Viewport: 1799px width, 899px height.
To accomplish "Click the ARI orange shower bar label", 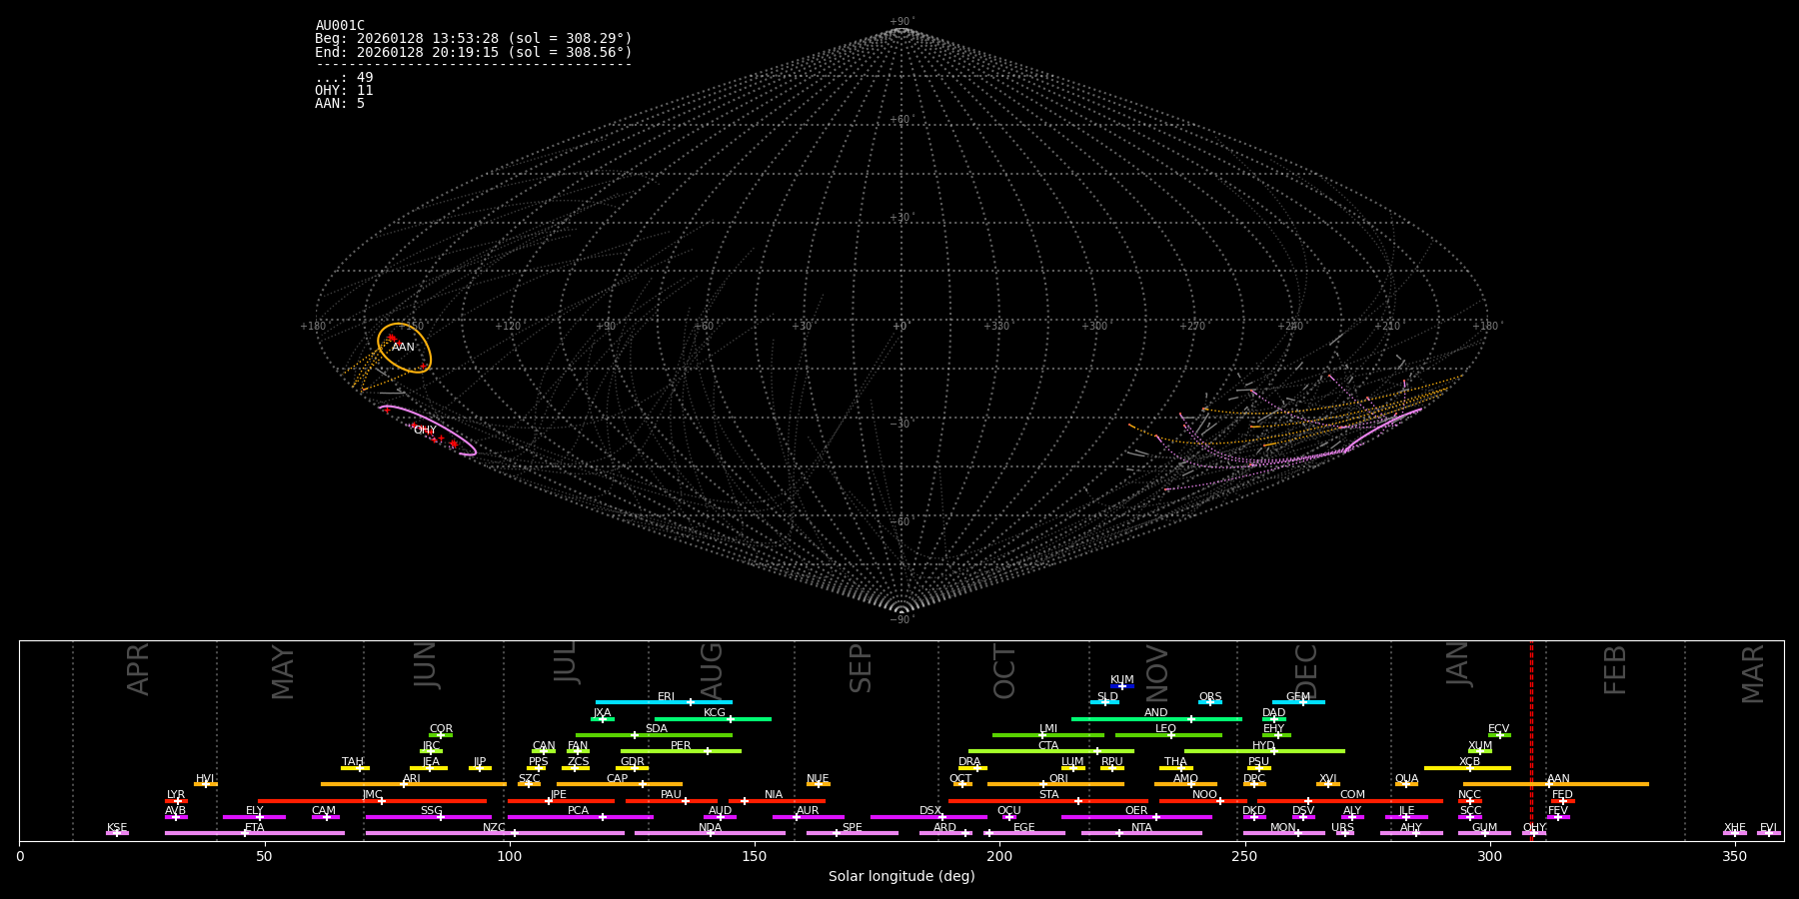I will pos(412,779).
